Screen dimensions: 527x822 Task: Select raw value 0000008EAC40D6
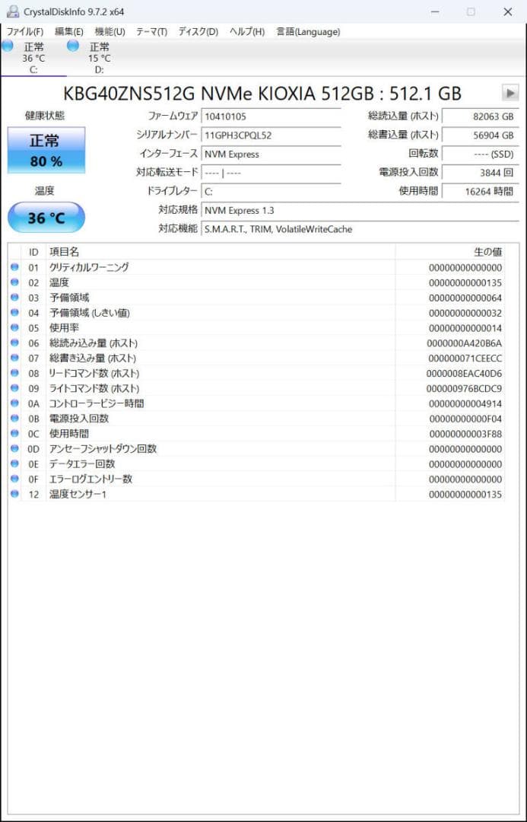click(465, 374)
